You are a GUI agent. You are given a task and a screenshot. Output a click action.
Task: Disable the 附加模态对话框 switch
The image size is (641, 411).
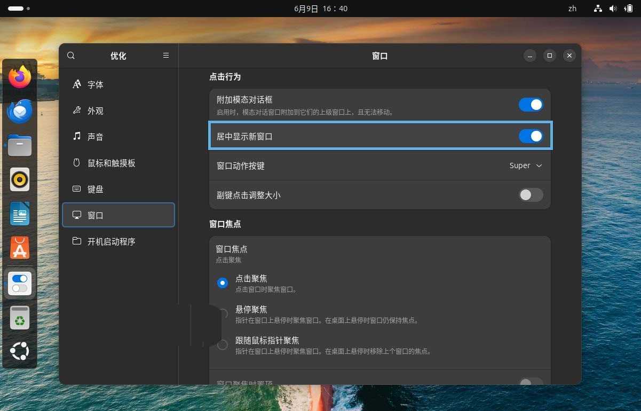531,105
